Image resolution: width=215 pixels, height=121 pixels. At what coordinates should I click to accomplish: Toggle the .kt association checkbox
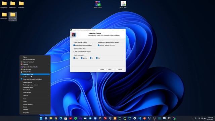[x=91, y=58]
